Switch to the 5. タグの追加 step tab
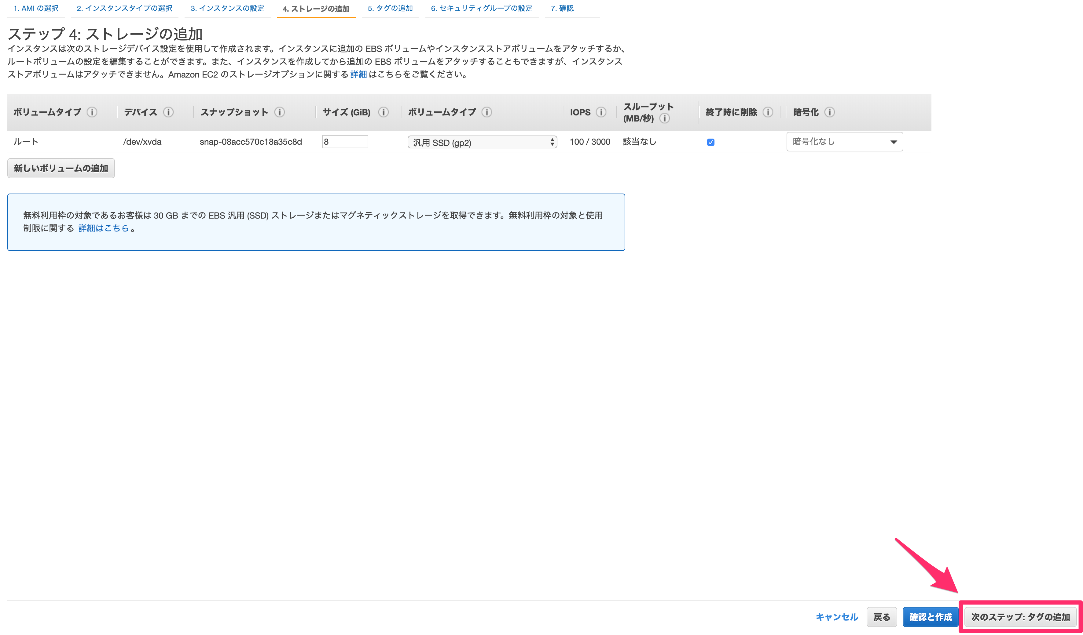The image size is (1083, 635). [390, 8]
